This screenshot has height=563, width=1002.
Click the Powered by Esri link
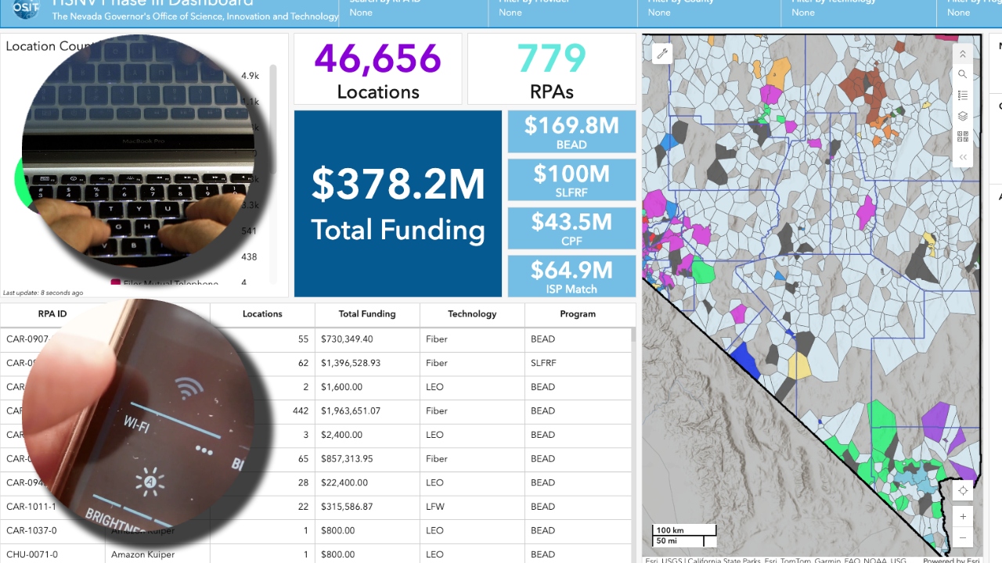coord(950,559)
